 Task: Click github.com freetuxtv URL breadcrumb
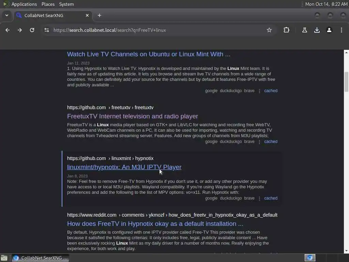[110, 107]
